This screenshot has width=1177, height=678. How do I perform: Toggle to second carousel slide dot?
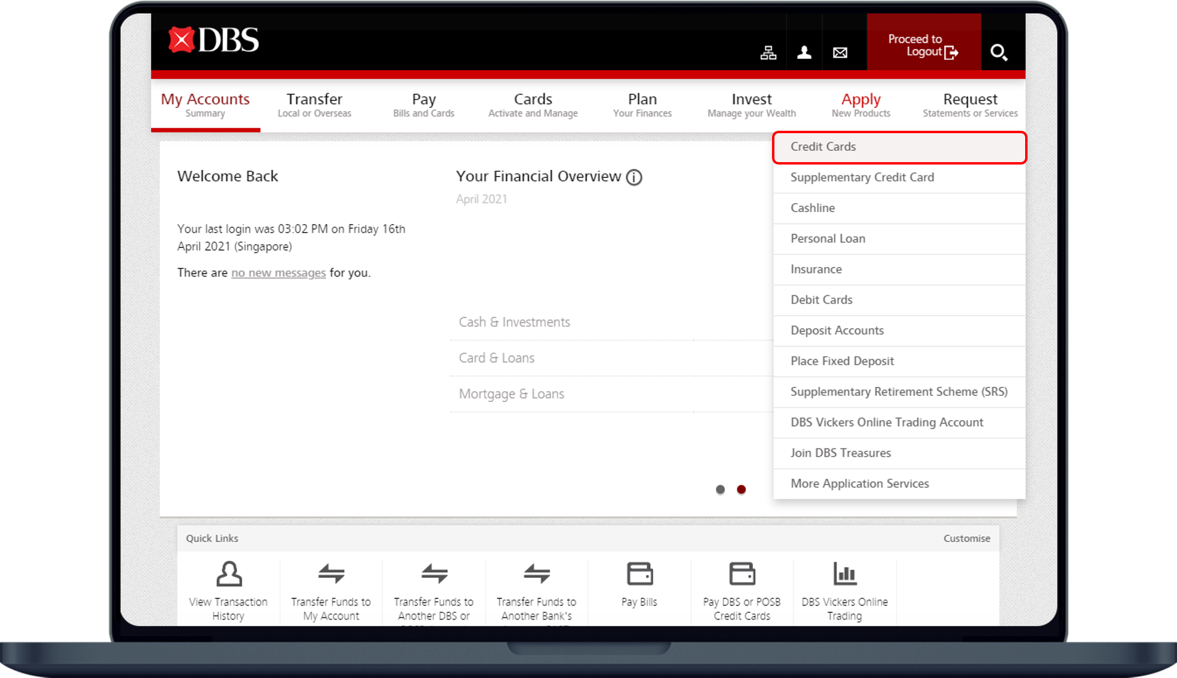[x=741, y=488]
